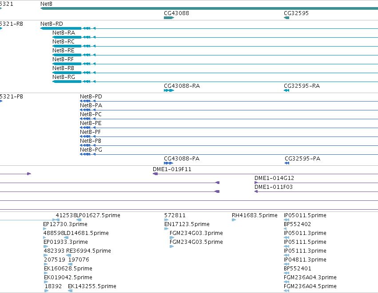The height and width of the screenshot is (293, 378).
Task: Select protein label NetB-PG
Action: coord(91,150)
